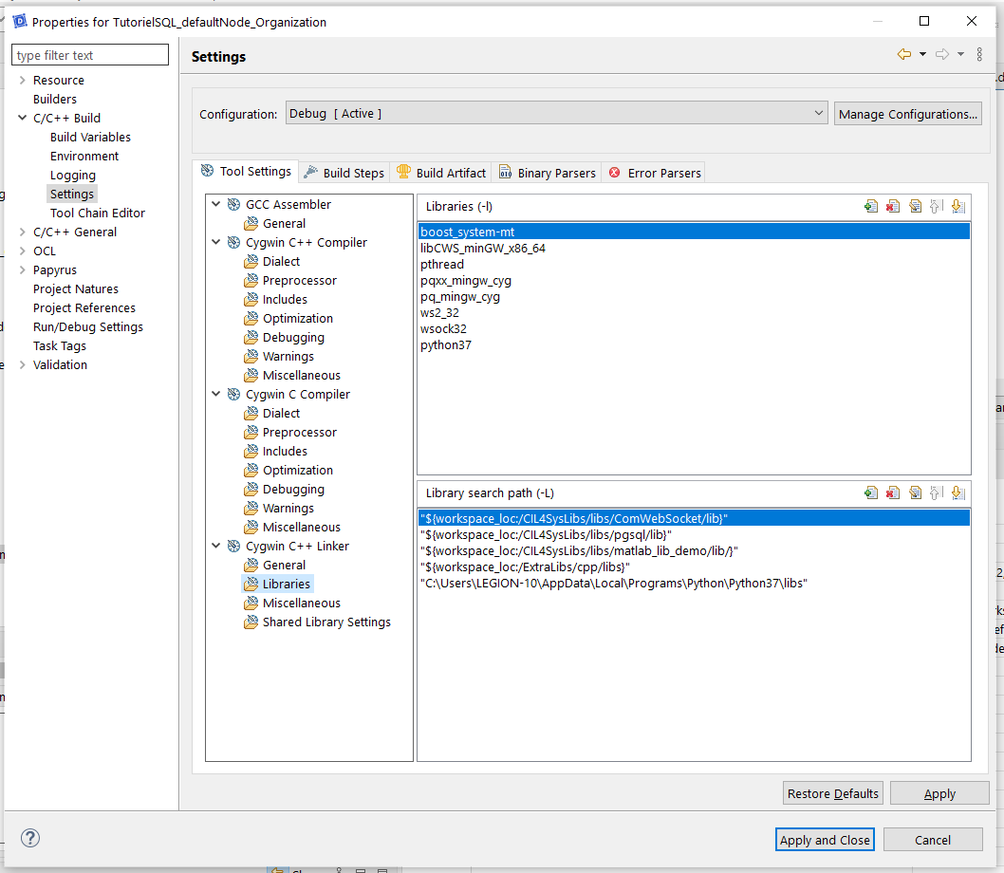
Task: Click the Cygwin C++ Compiler tool icon
Action: 233,242
